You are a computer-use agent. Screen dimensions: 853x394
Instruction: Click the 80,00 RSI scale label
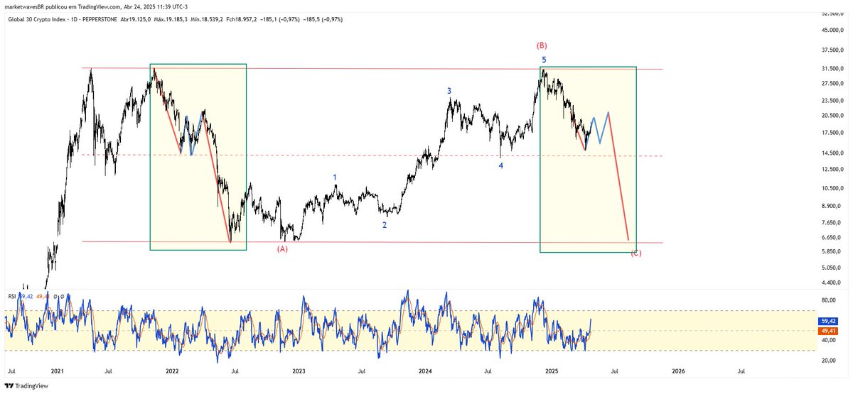(x=829, y=300)
